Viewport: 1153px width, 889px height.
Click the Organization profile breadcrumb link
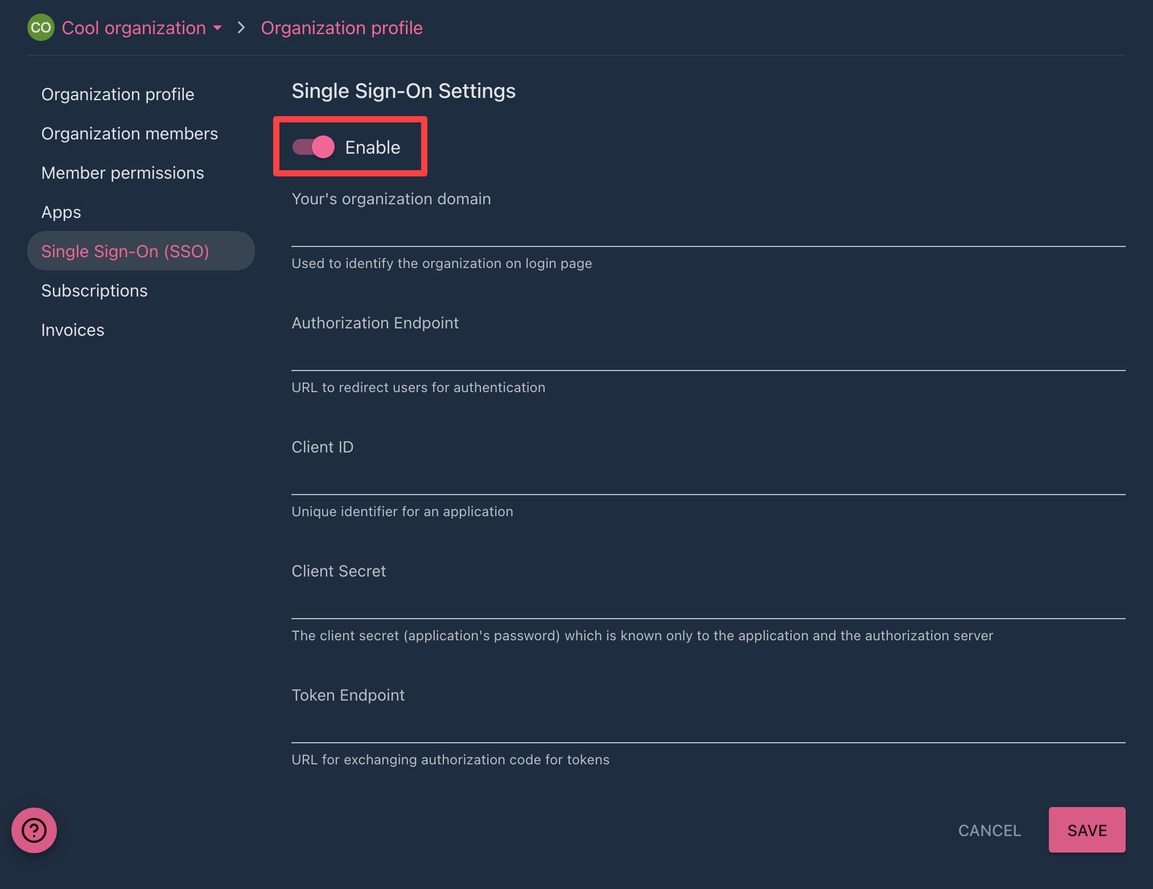tap(341, 28)
